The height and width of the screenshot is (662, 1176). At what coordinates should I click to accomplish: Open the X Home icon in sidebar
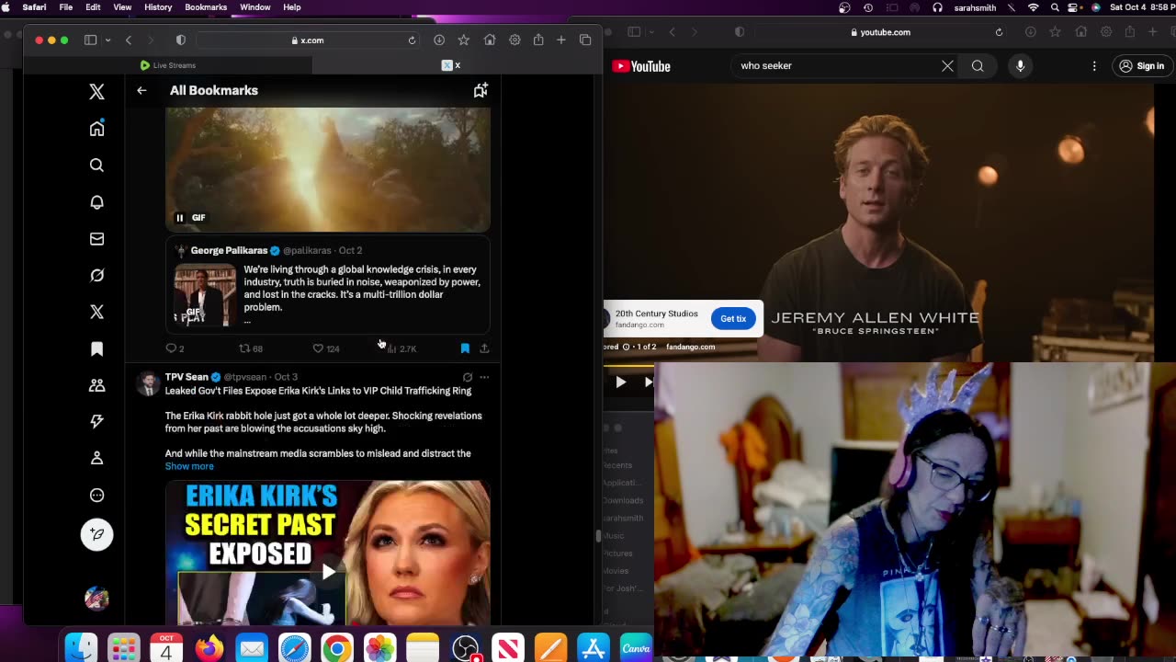point(96,129)
